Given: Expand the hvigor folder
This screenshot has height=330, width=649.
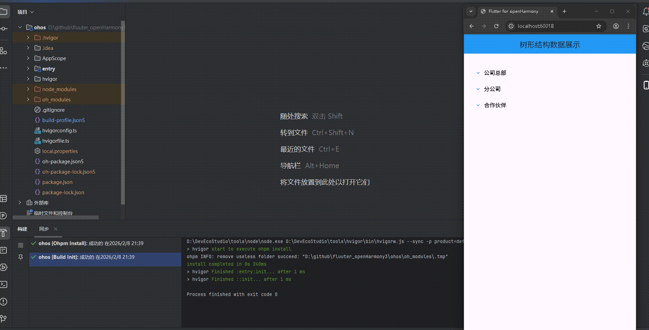Looking at the screenshot, I should point(28,79).
